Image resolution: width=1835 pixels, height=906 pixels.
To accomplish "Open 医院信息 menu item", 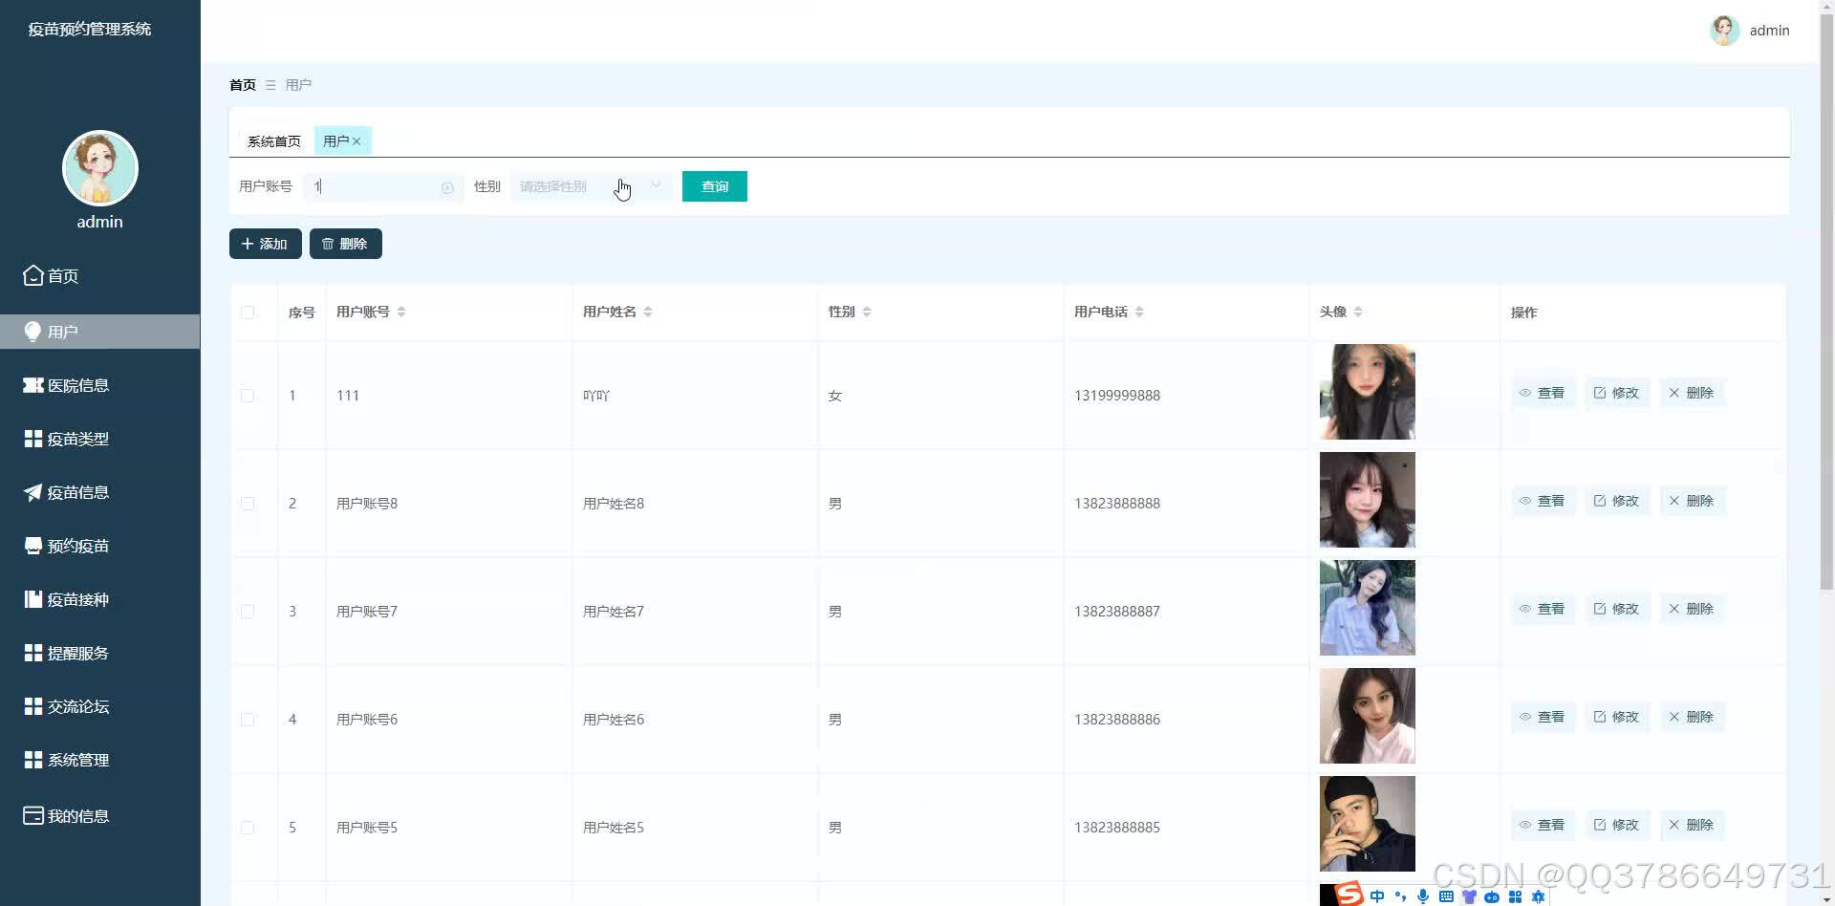I will [99, 385].
